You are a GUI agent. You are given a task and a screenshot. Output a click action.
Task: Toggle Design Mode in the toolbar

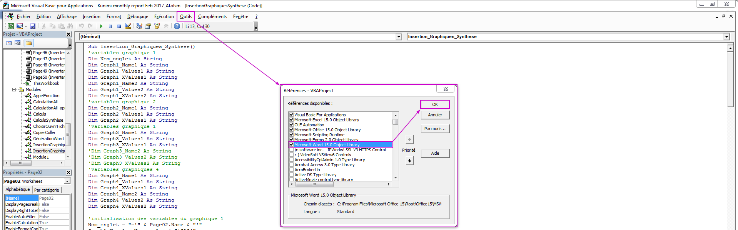coord(128,26)
